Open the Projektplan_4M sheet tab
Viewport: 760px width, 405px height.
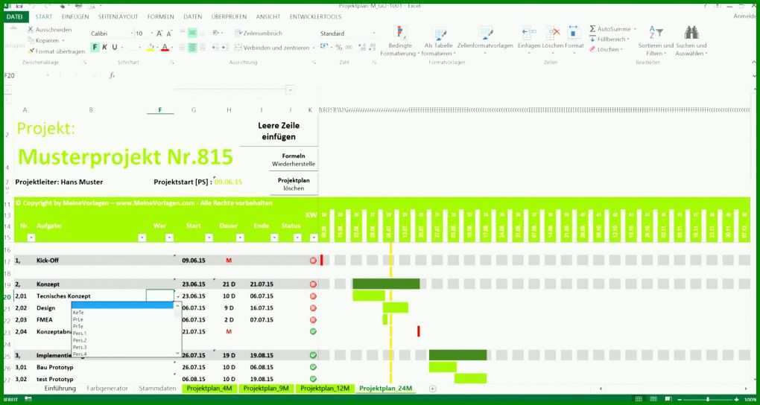click(x=209, y=389)
